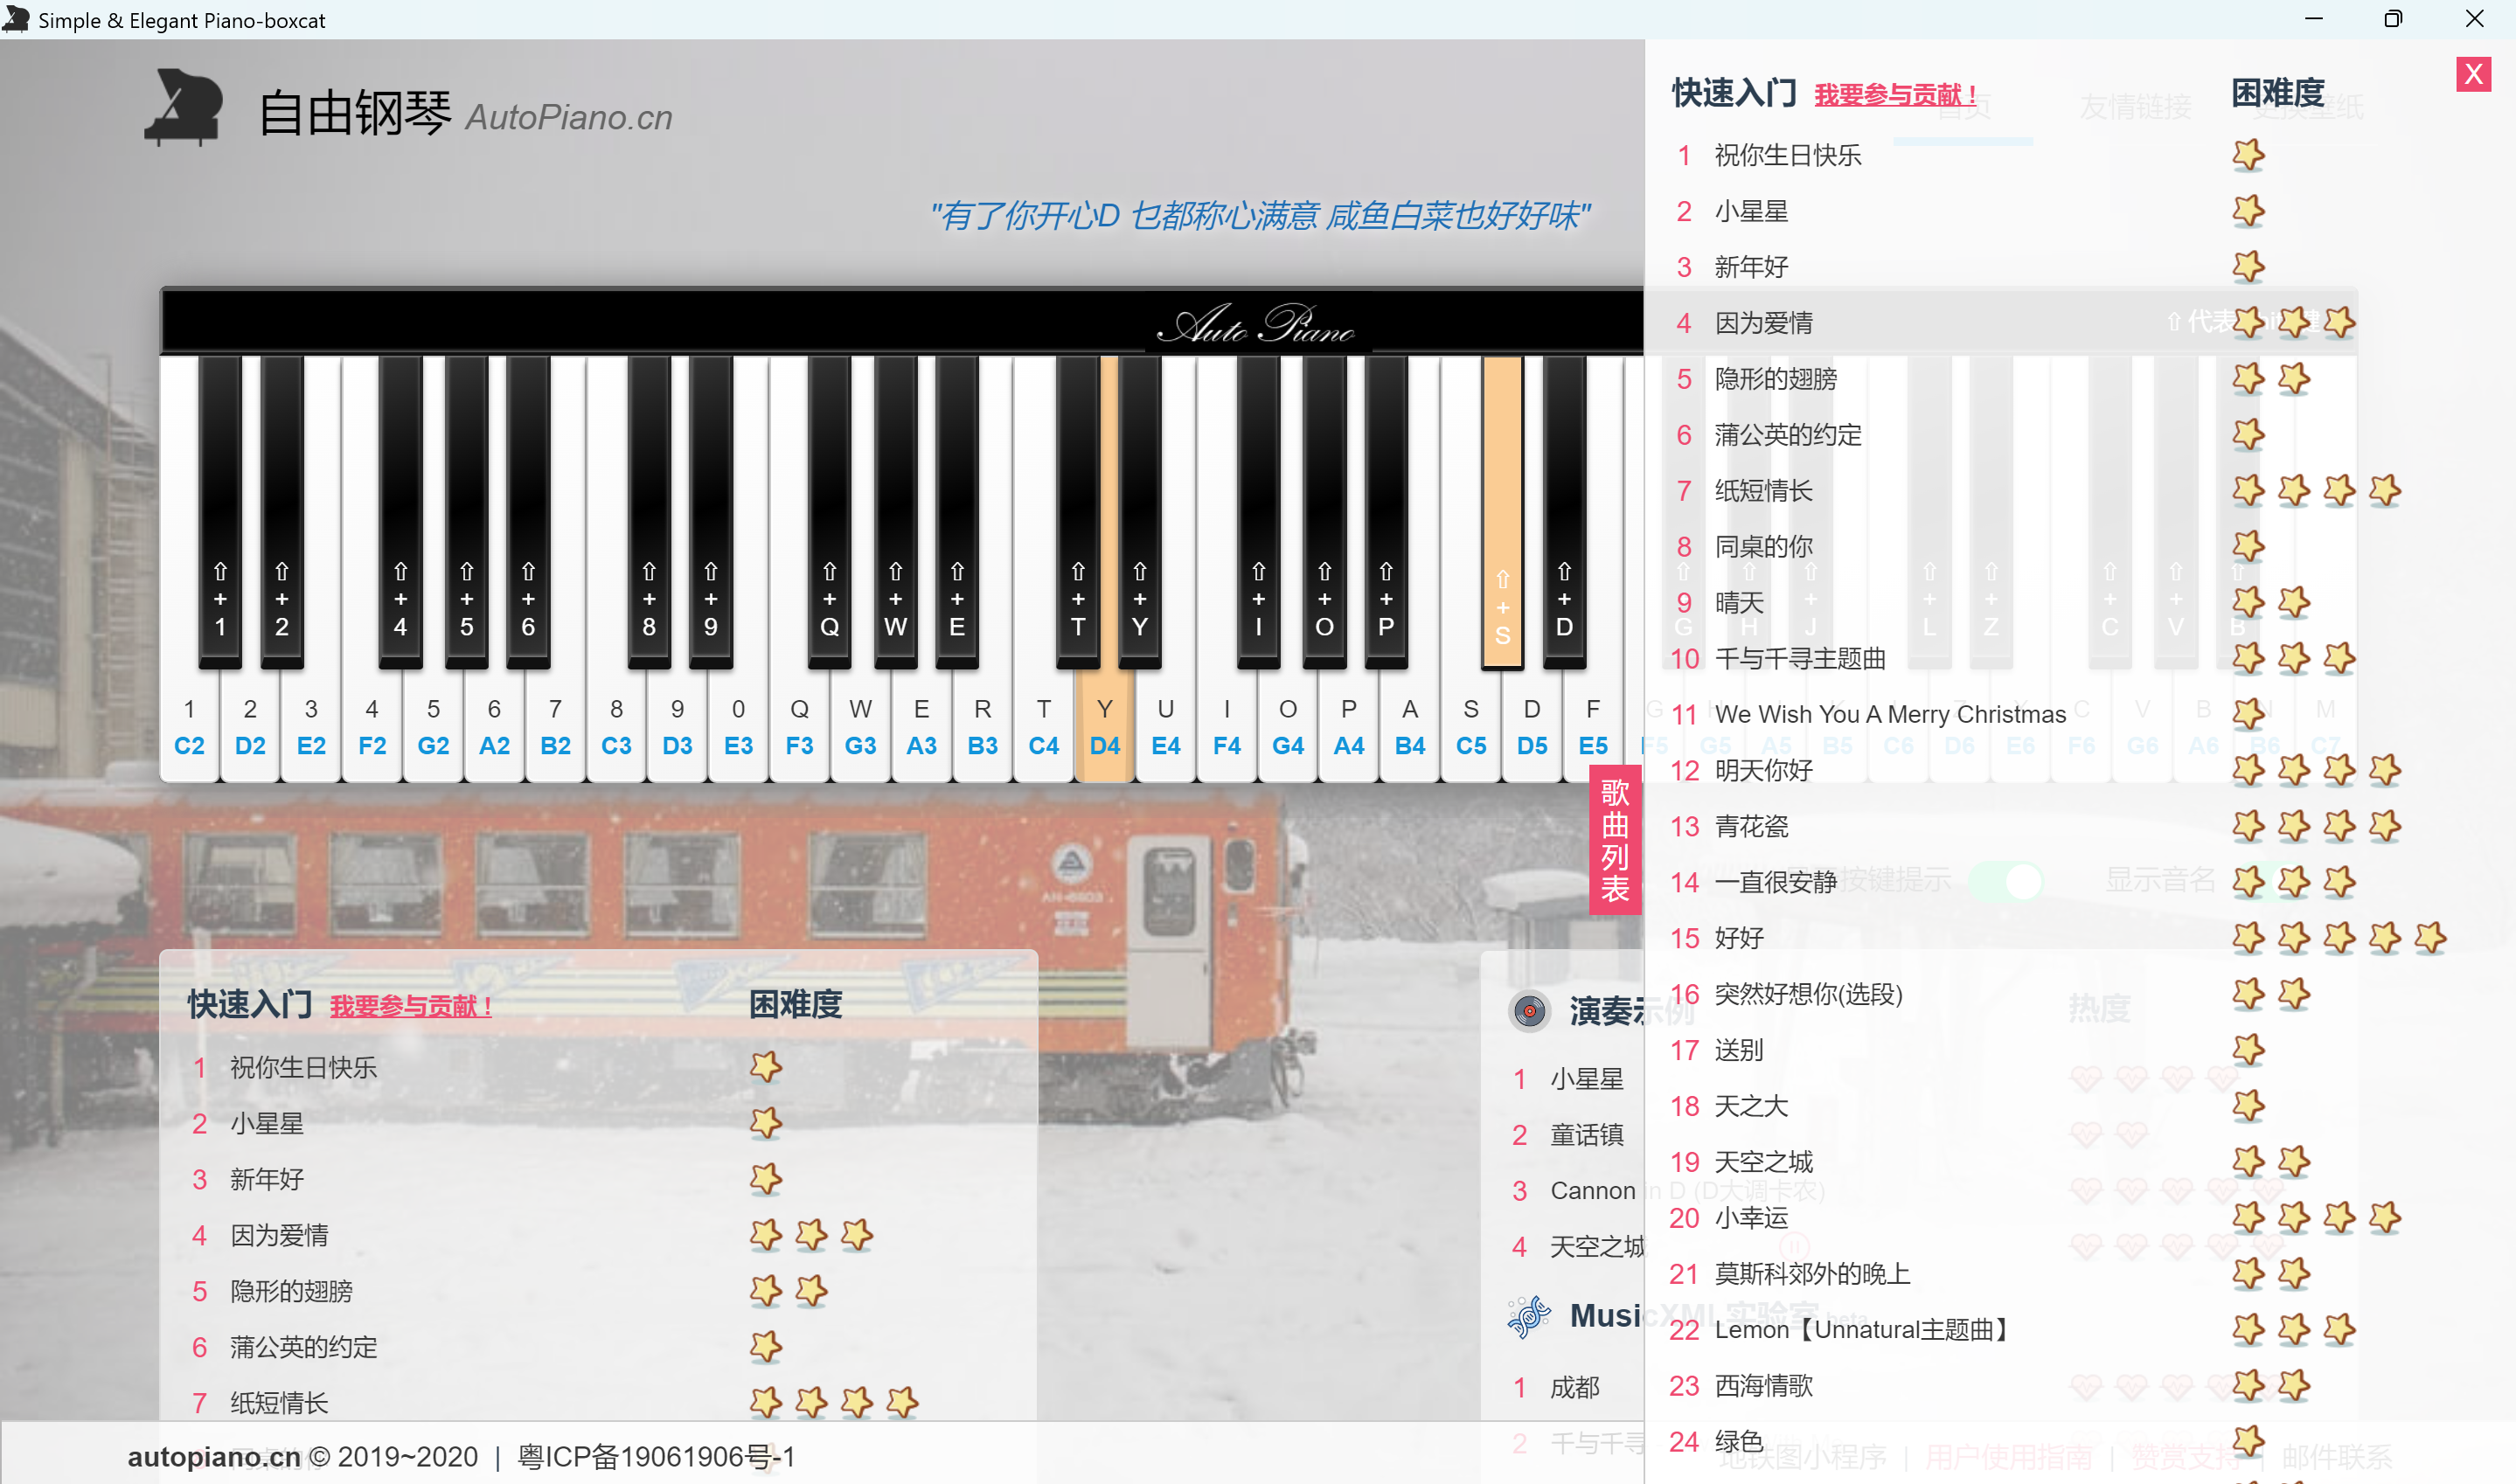Play the highlighted orange ⇧+S black key
The image size is (2516, 1484).
pos(1502,511)
